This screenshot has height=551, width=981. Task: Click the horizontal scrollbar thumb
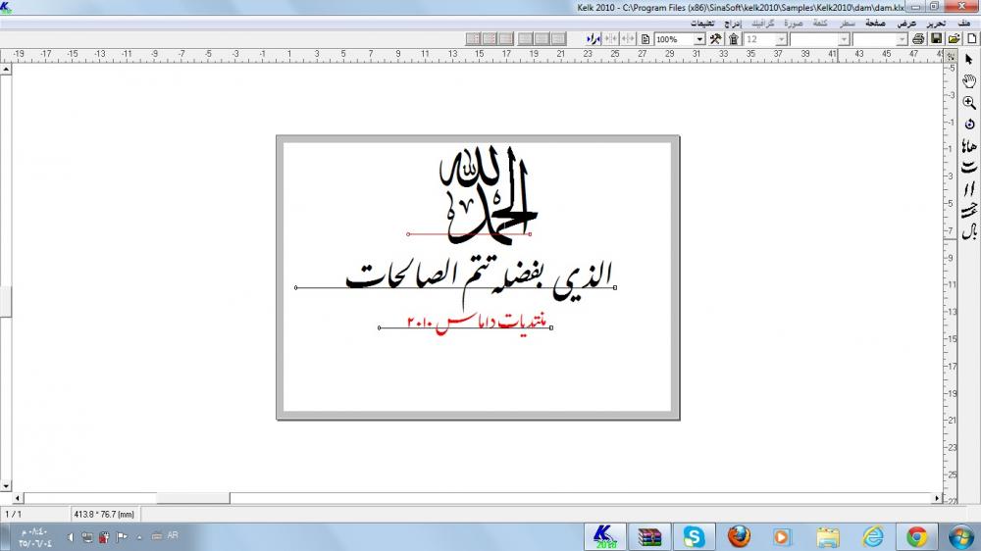192,498
